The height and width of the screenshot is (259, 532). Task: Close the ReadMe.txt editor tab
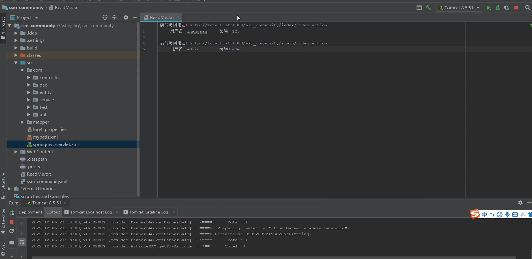coord(178,18)
